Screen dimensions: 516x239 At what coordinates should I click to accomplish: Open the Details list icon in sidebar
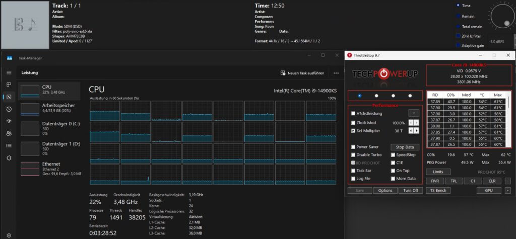point(9,145)
